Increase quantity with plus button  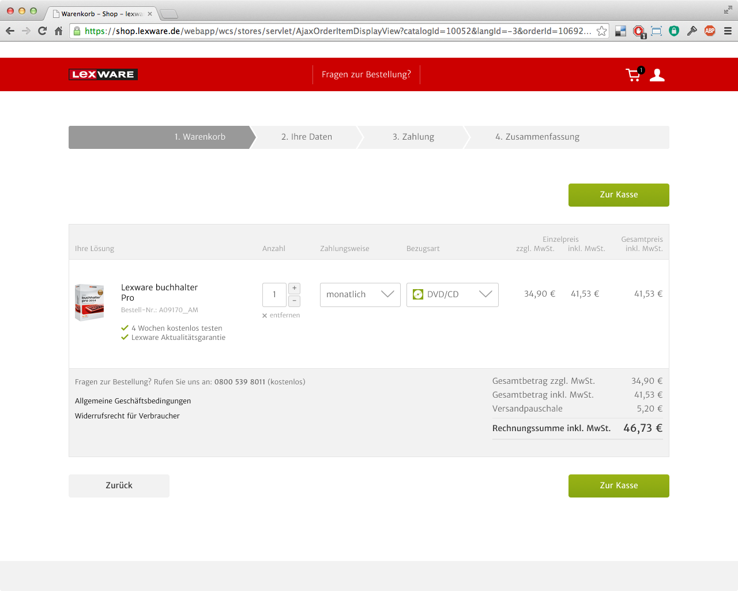click(295, 288)
